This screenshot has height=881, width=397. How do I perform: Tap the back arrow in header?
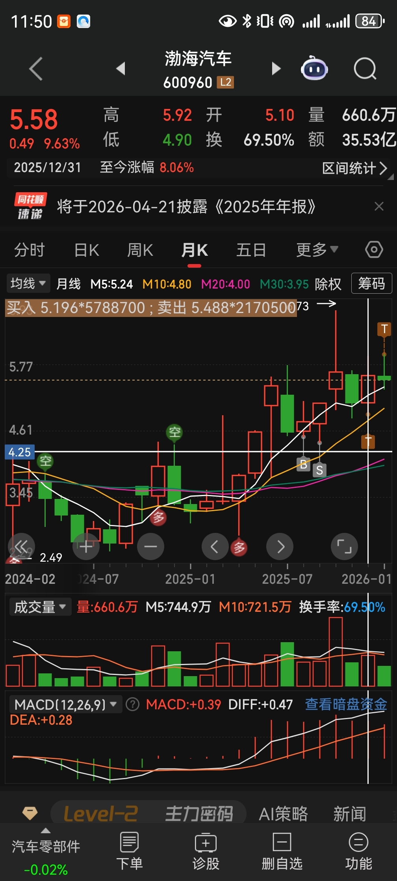point(36,69)
